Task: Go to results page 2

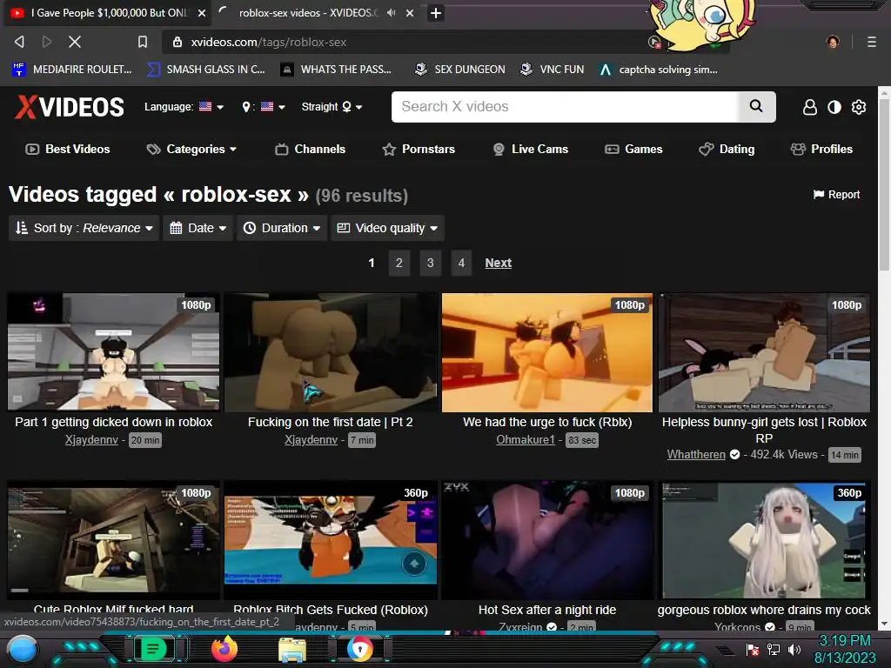Action: tap(399, 263)
